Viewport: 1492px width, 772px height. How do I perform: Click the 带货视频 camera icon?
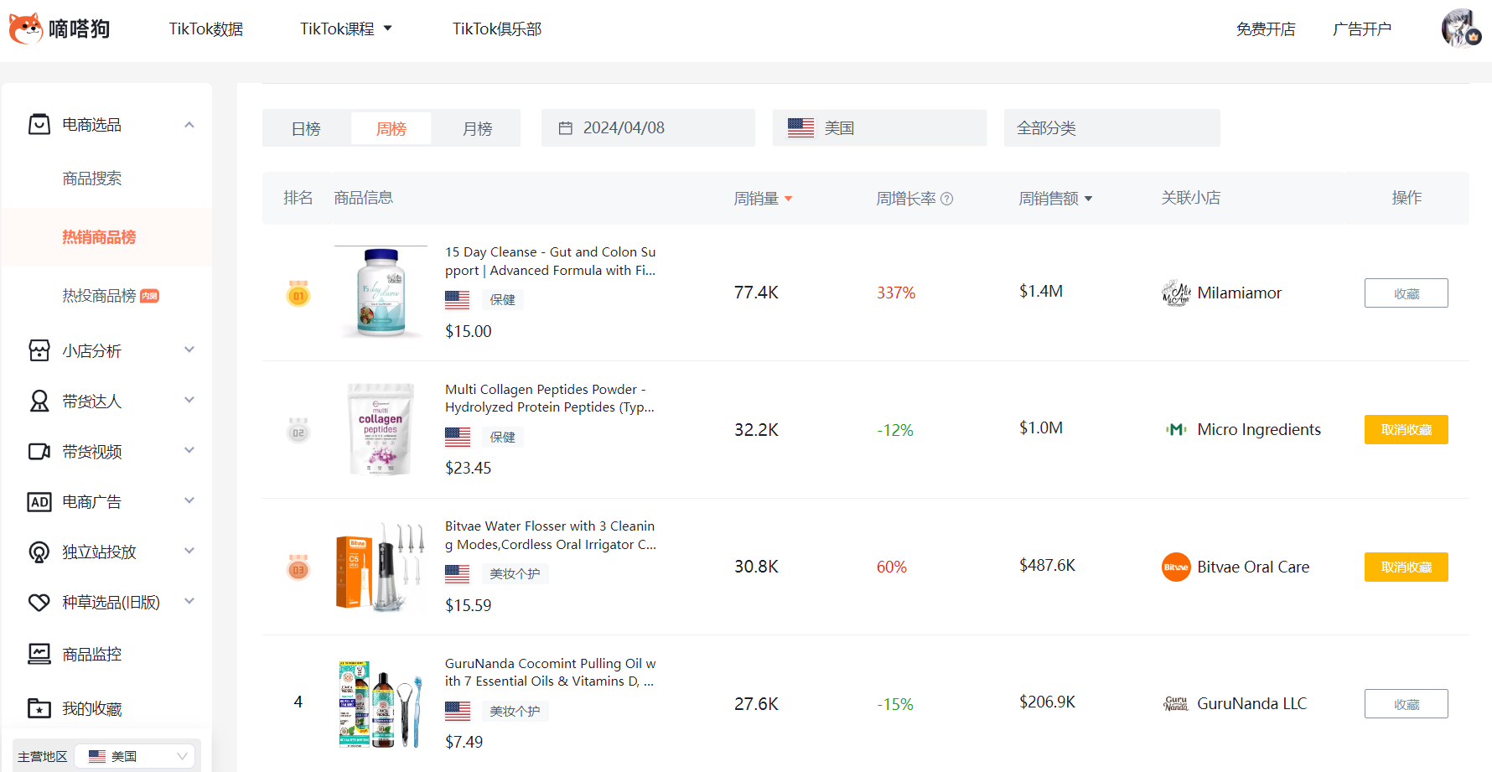(x=39, y=452)
